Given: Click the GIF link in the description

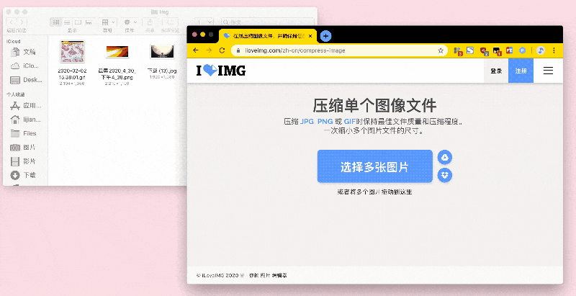Looking at the screenshot, I should pyautogui.click(x=350, y=122).
